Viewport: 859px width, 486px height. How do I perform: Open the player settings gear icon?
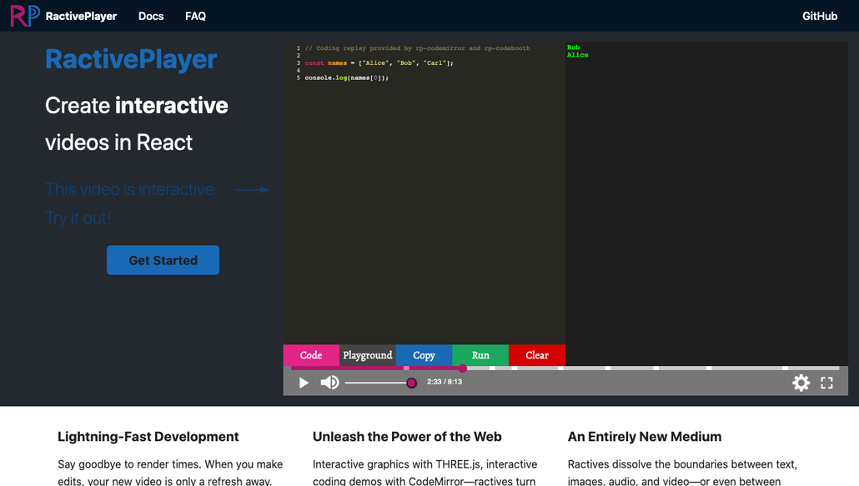801,383
